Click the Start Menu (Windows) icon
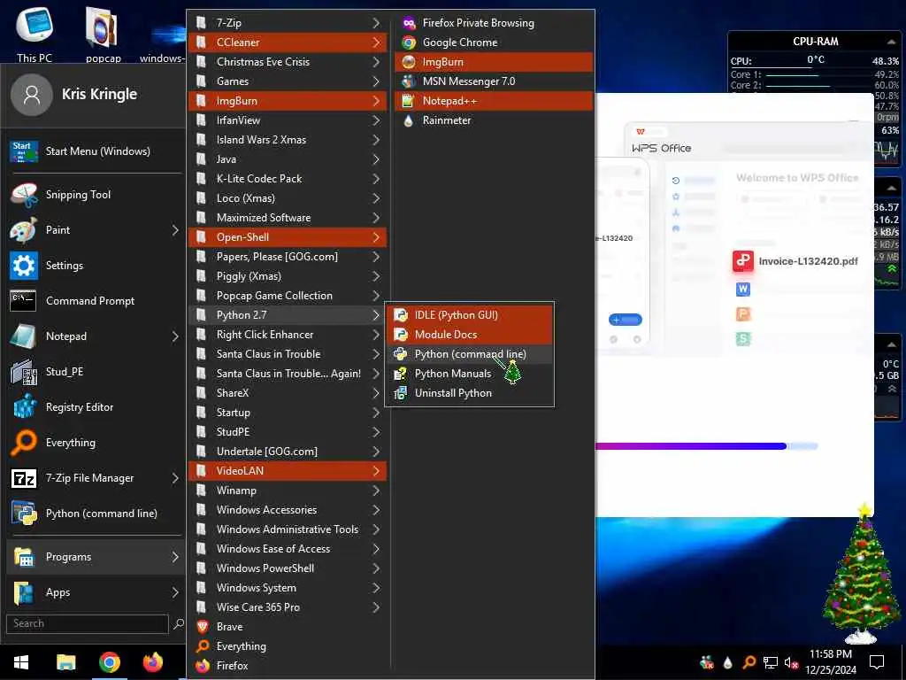 (x=24, y=151)
